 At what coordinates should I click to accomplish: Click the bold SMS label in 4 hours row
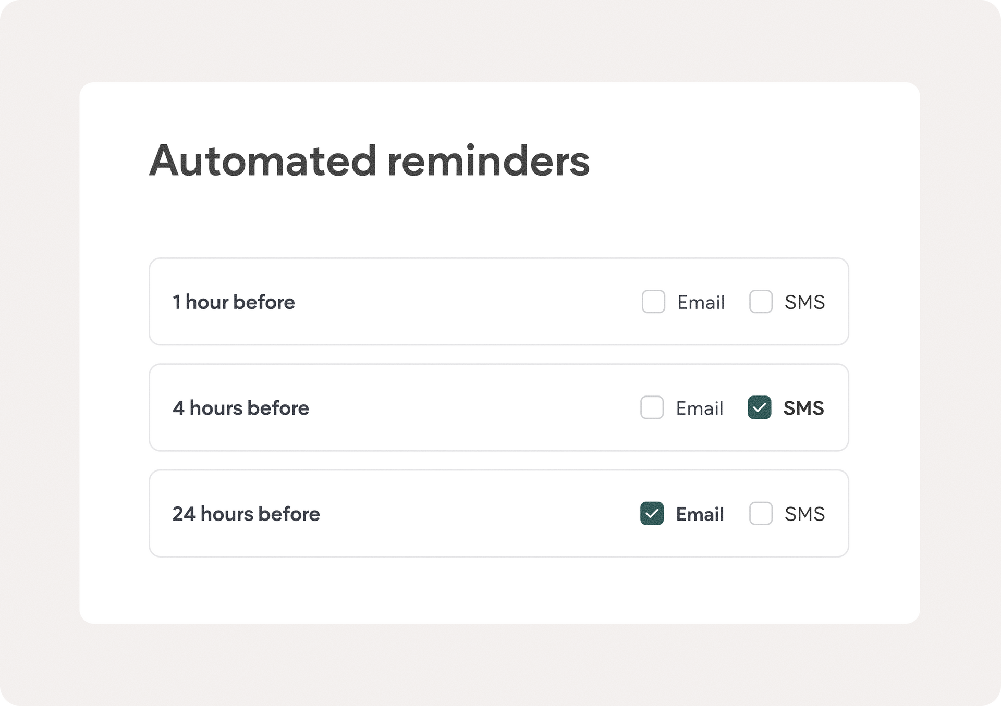click(803, 408)
